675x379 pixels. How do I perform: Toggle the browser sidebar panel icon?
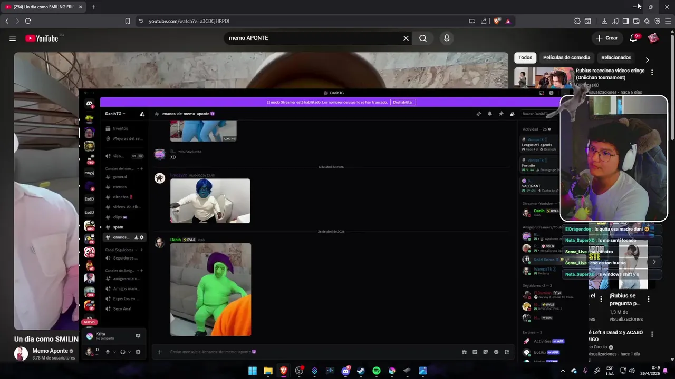625,21
